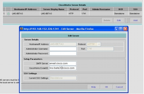Click the Server Display Name column header
This screenshot has width=144, height=94.
coord(54,9)
